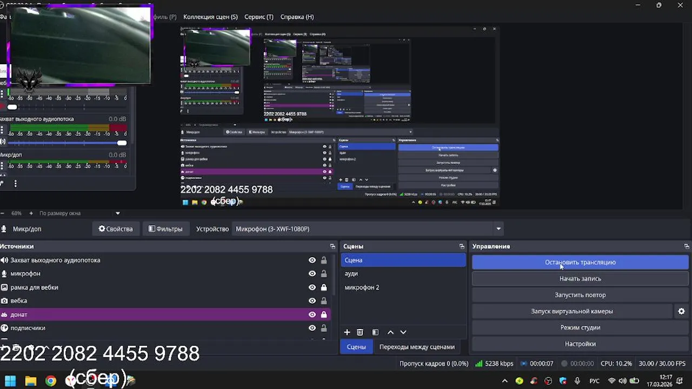Click browser globe icon of подписчики source
The width and height of the screenshot is (692, 389).
point(4,328)
